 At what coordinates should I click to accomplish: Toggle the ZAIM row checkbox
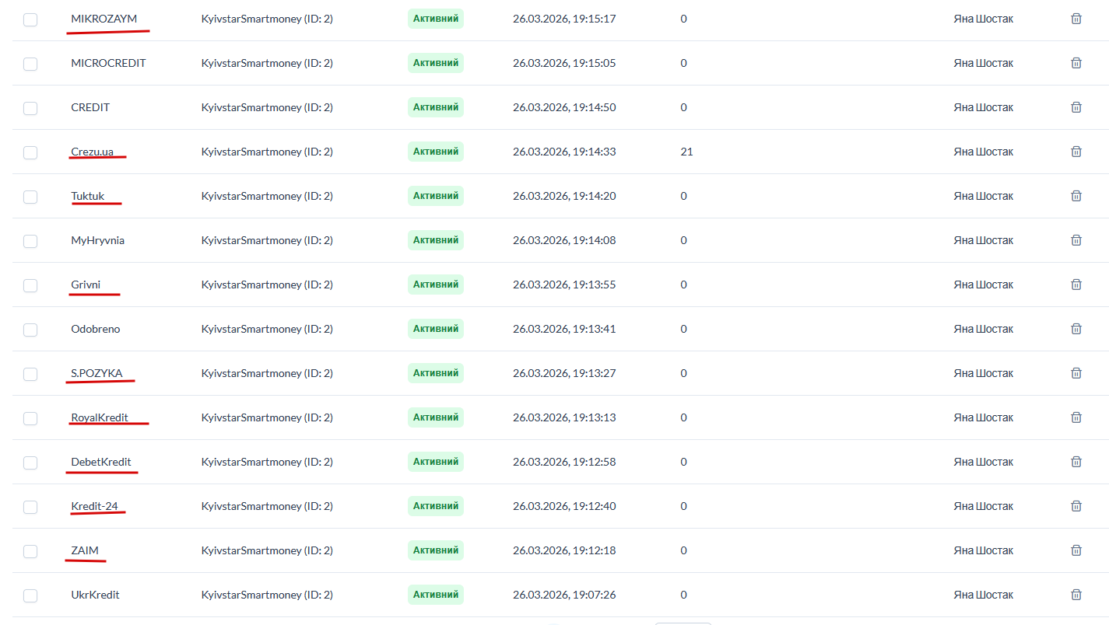(x=30, y=551)
